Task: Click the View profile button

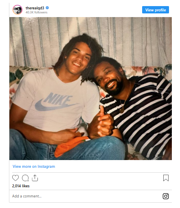Action: click(x=156, y=10)
